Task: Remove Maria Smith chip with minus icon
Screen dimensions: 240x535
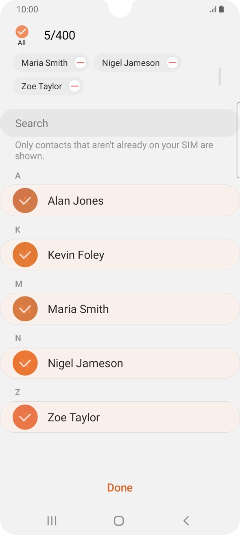Action: click(81, 63)
